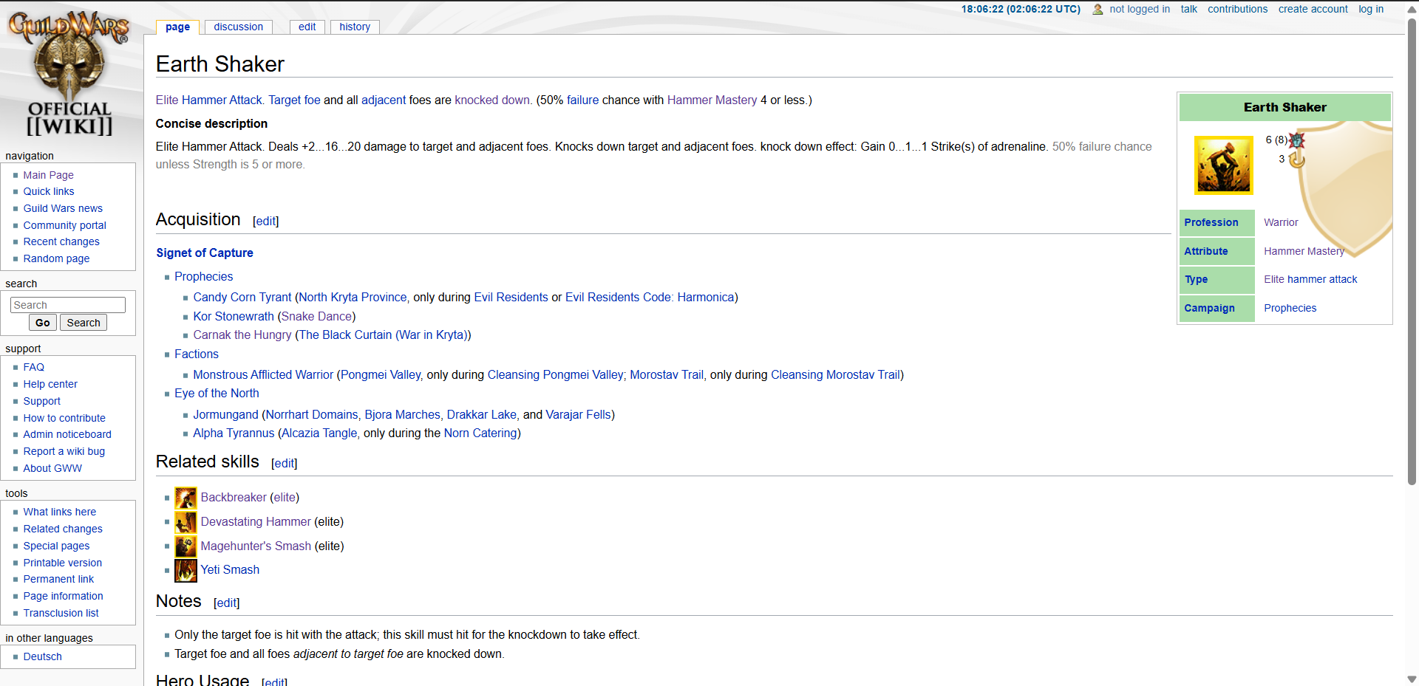1419x686 pixels.
Task: Open Kor Stonewrath link
Action: click(234, 316)
